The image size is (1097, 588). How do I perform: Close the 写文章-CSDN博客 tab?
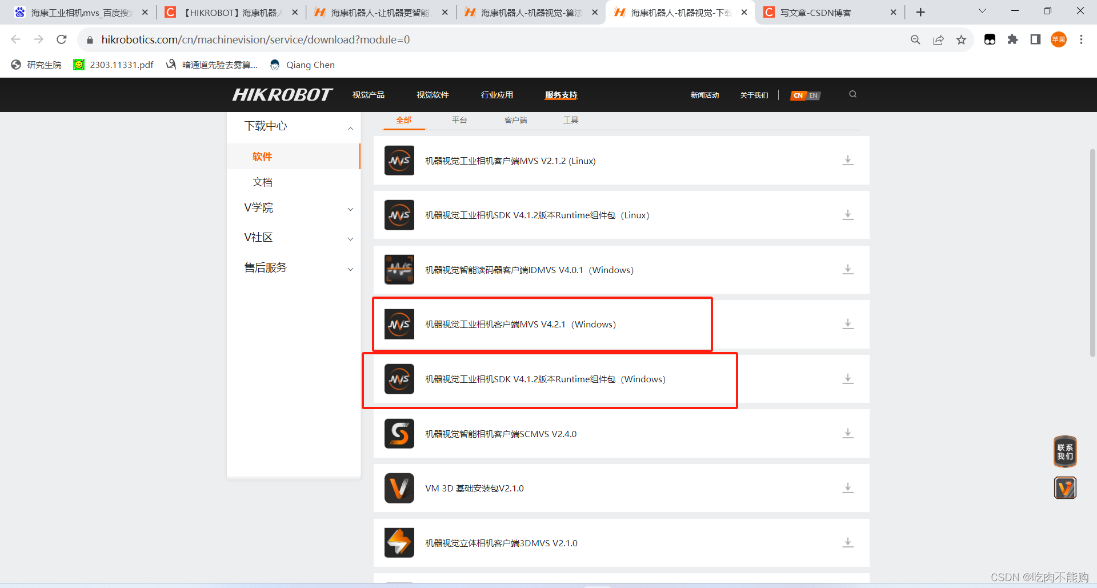893,12
